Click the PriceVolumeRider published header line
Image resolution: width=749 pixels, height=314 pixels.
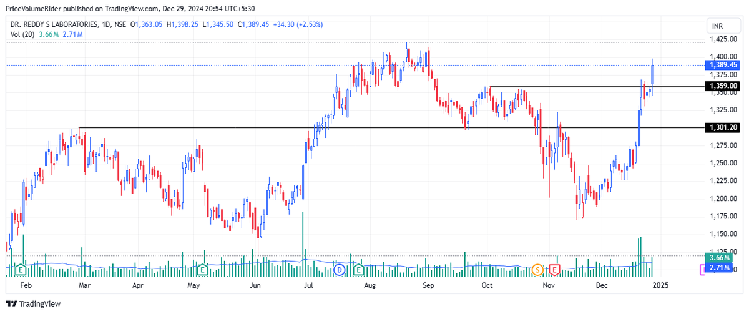click(130, 9)
